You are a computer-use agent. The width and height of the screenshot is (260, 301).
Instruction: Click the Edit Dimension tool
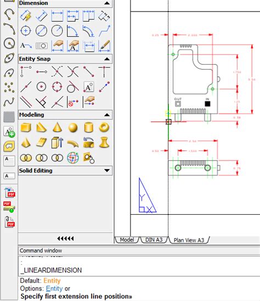pos(57,46)
